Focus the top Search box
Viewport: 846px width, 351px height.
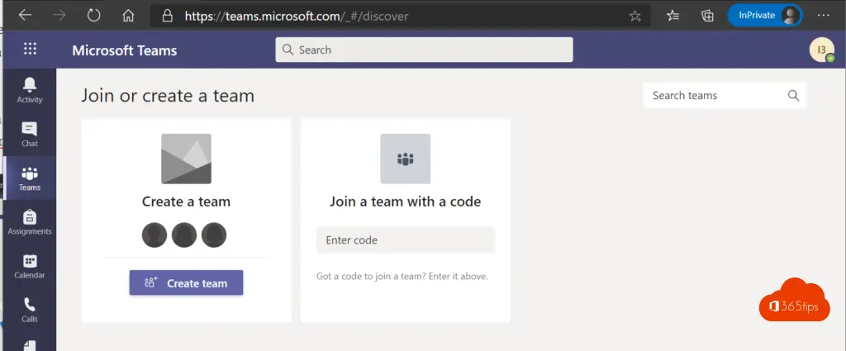click(x=424, y=50)
